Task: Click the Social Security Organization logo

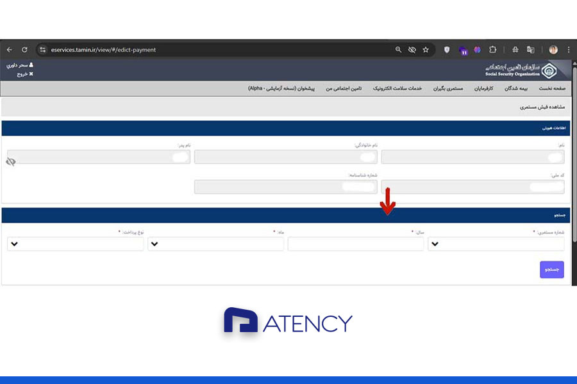Action: [x=521, y=70]
